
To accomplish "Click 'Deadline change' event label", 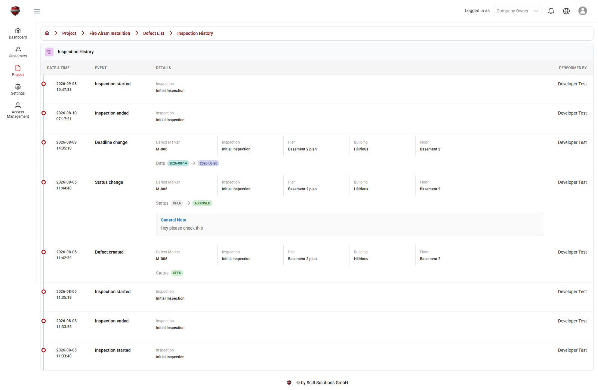I will 111,142.
